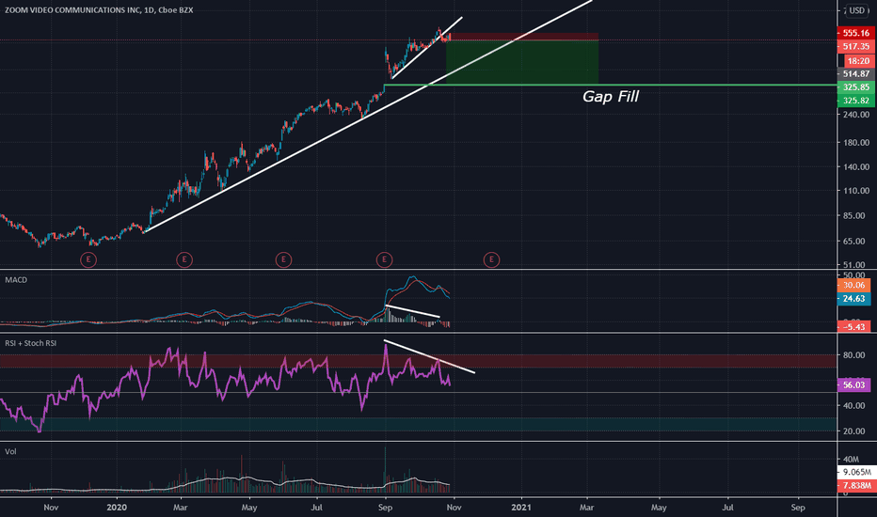Click the 180.00 price axis value
This screenshot has width=877, height=517.
point(856,143)
